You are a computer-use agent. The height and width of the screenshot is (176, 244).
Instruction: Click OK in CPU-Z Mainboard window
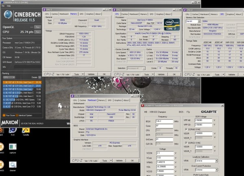click(x=132, y=161)
